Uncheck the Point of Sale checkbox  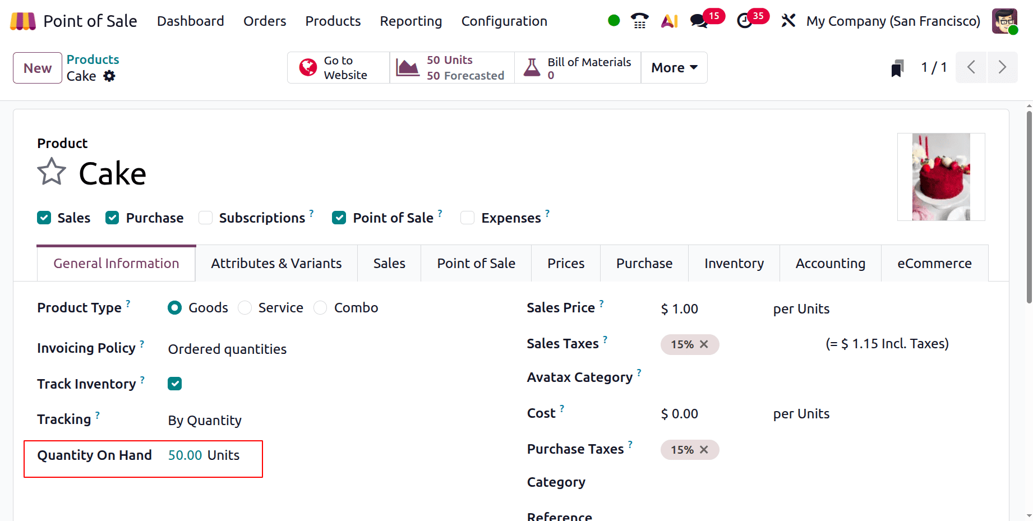pos(339,218)
